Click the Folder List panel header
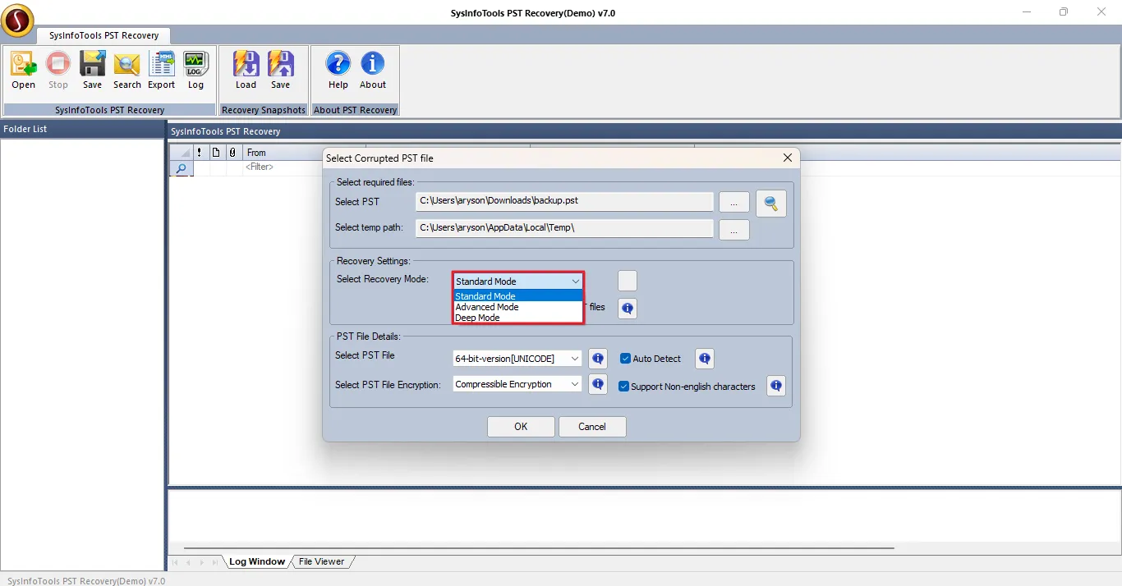The width and height of the screenshot is (1122, 586). tap(82, 129)
